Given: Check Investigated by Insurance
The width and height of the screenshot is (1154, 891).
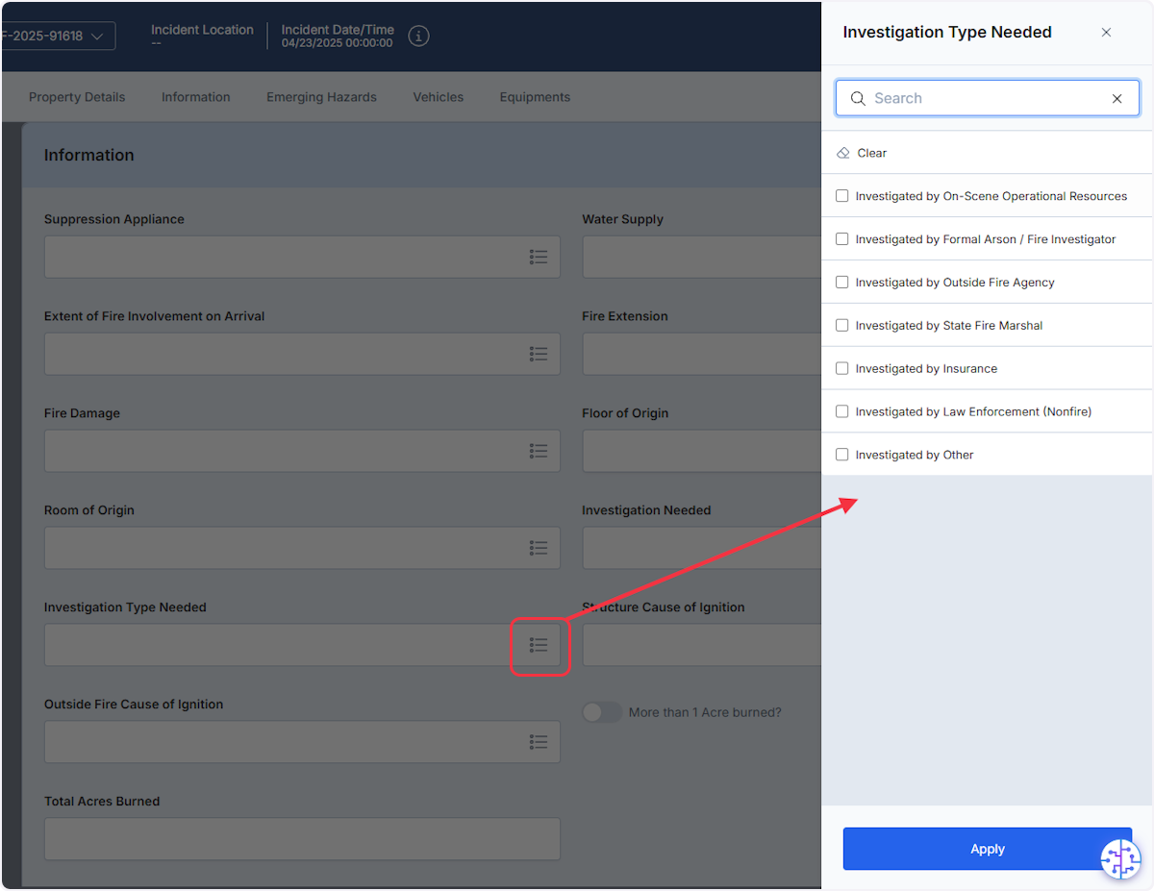Looking at the screenshot, I should click(842, 368).
